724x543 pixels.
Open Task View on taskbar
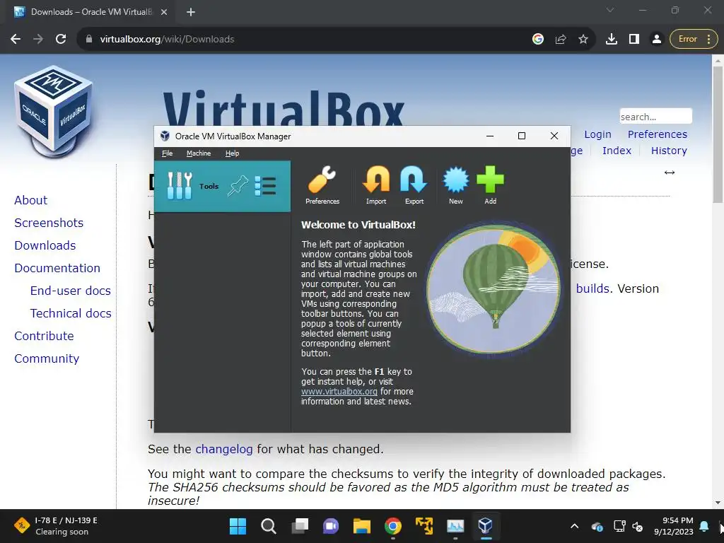coord(300,526)
